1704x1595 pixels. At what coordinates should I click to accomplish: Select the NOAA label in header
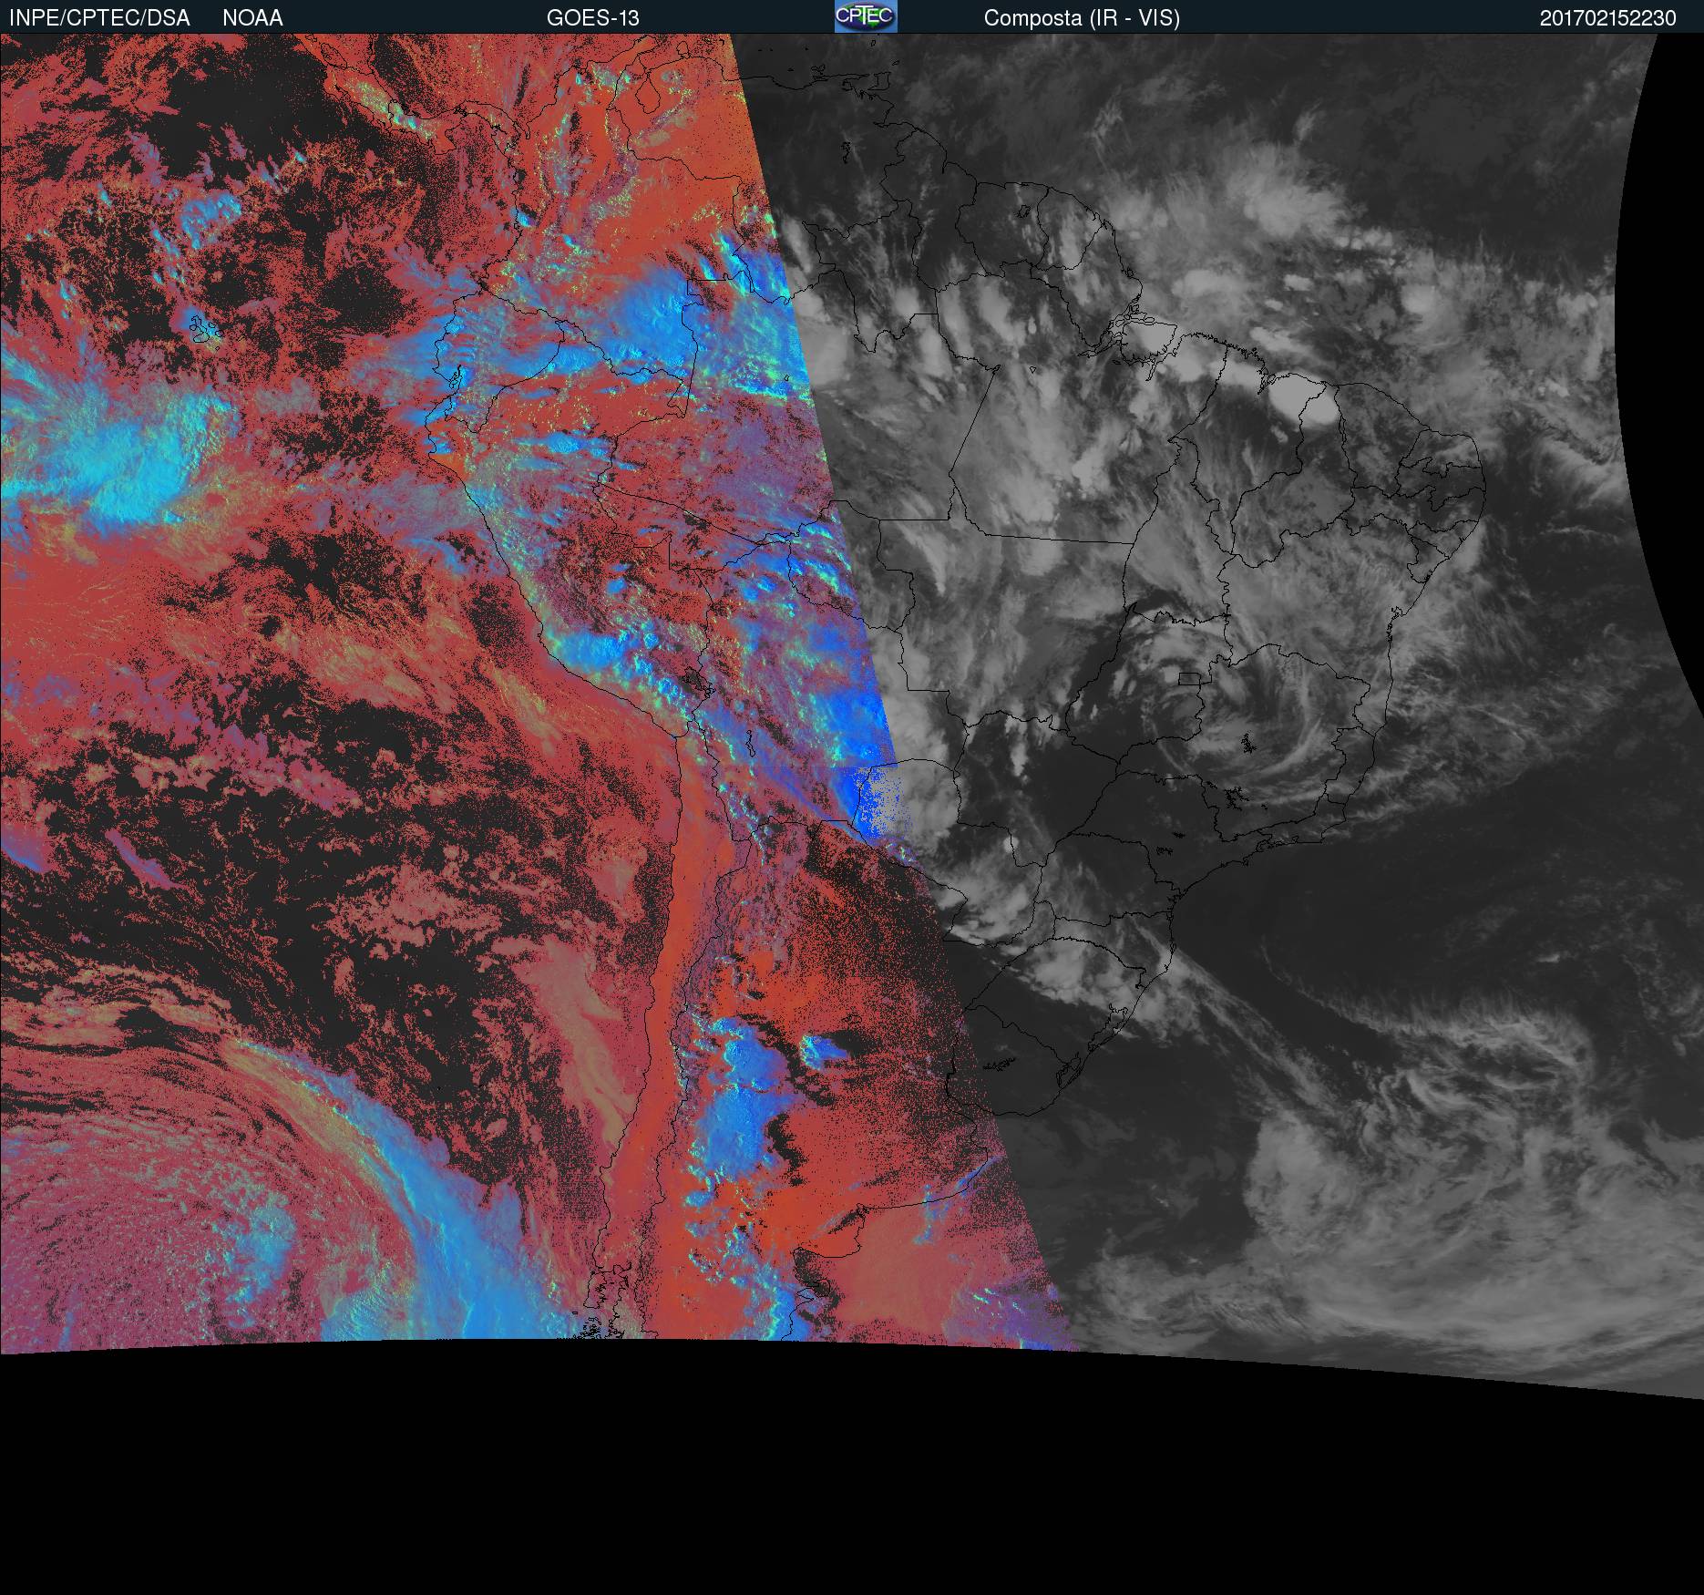pyautogui.click(x=252, y=18)
